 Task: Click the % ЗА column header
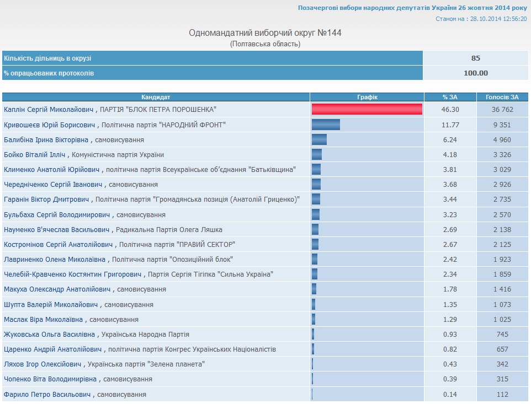click(x=450, y=97)
